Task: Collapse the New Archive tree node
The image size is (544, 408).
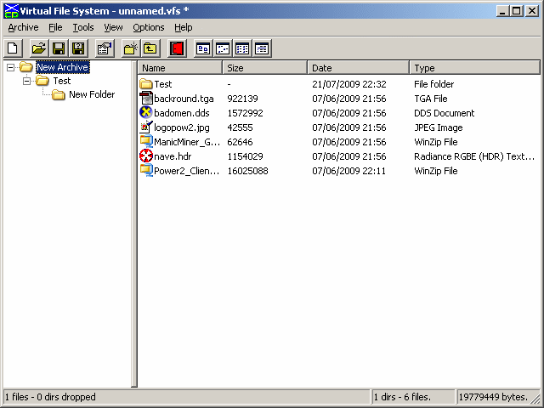Action: 11,67
